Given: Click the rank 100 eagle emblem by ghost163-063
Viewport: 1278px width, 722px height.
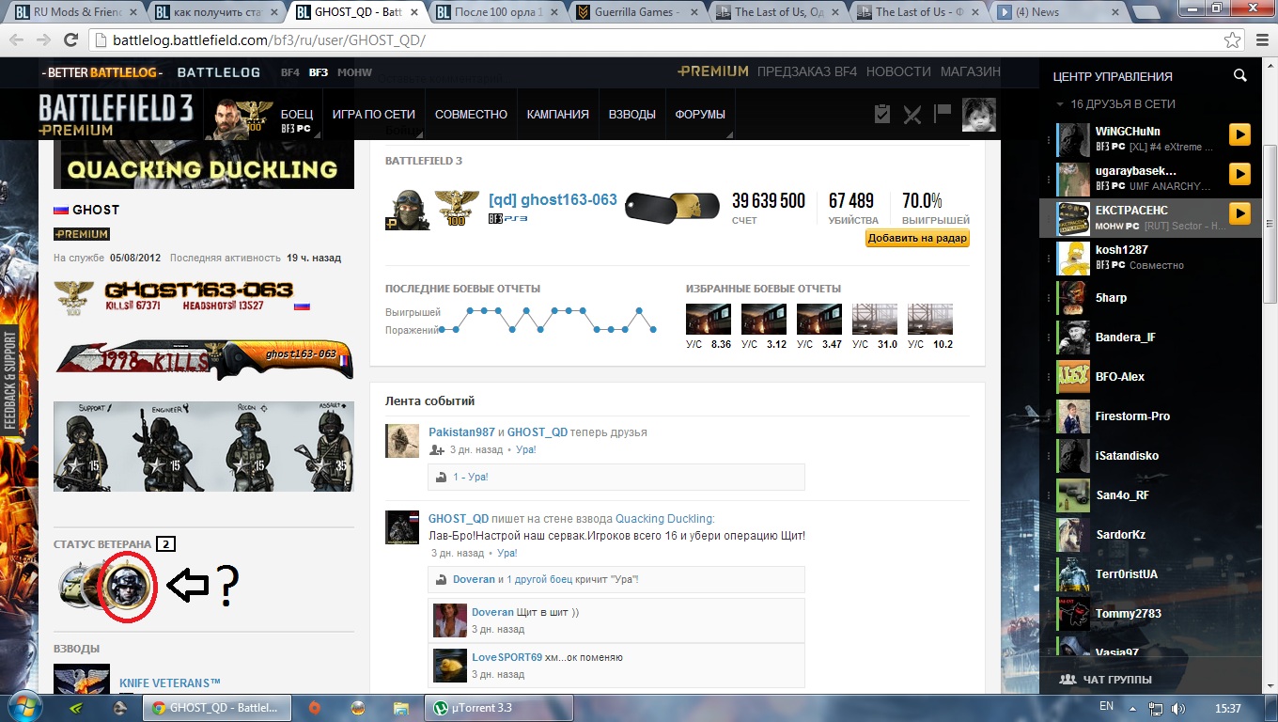Looking at the screenshot, I should pyautogui.click(x=457, y=209).
